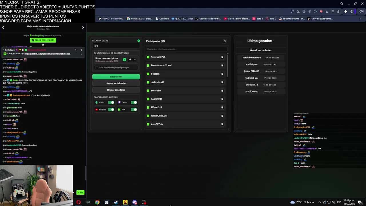366x206 pixels.
Task: Click the participants list scrollbar
Action: click(228, 65)
